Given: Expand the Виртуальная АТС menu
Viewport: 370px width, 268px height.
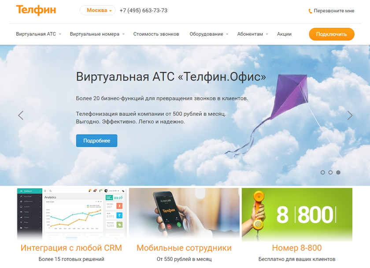Looking at the screenshot, I should click(38, 34).
